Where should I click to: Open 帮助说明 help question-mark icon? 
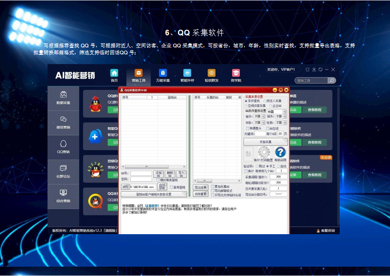pyautogui.click(x=281, y=152)
